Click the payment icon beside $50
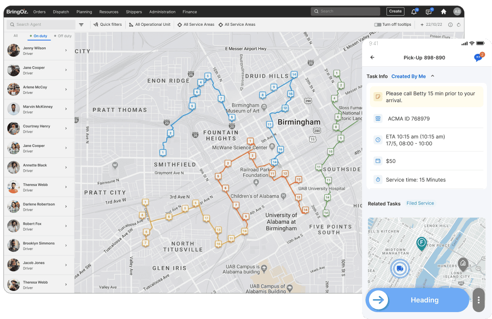Screen dimensions: 492x319 [x=378, y=161]
